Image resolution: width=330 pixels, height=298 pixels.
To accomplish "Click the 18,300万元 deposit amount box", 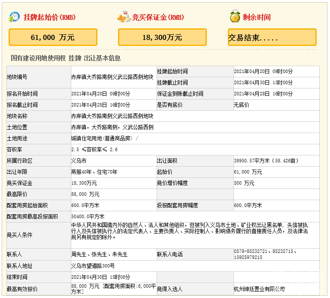I will pyautogui.click(x=162, y=37).
